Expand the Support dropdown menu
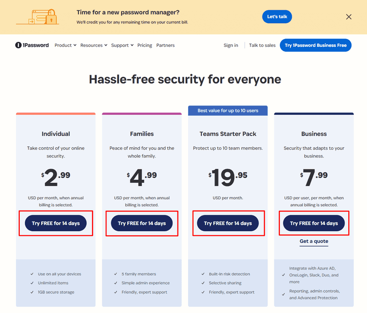Image resolution: width=367 pixels, height=313 pixels. (x=122, y=45)
